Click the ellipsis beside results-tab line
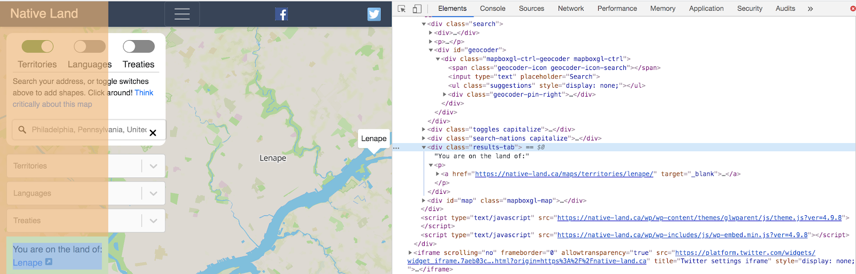 (396, 147)
